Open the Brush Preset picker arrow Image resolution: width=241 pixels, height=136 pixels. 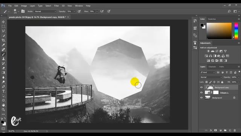coord(18,11)
